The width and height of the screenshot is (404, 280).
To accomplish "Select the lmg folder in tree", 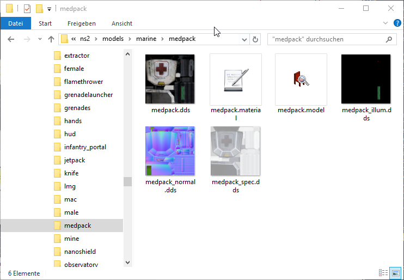I will [x=70, y=186].
